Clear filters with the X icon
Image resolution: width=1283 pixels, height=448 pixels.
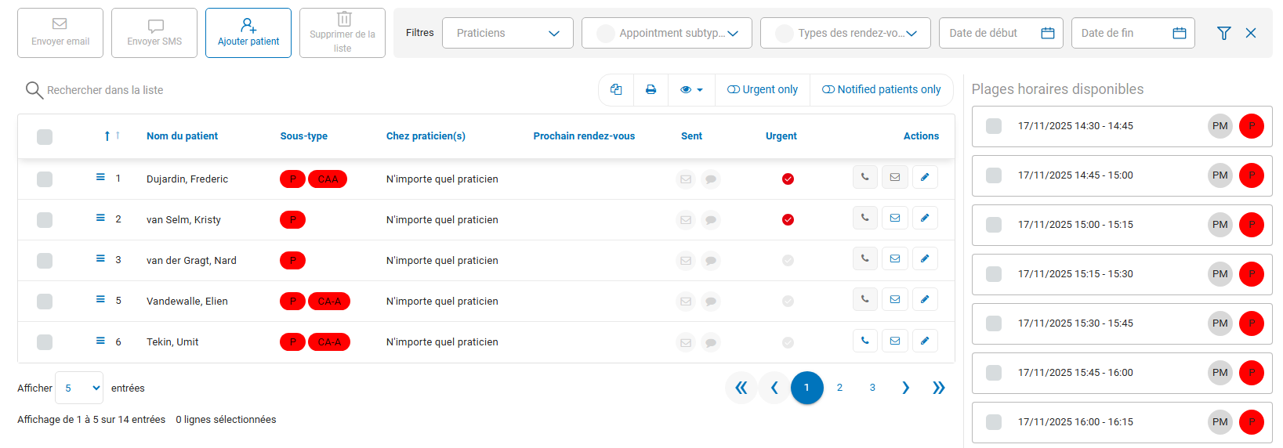[1251, 33]
